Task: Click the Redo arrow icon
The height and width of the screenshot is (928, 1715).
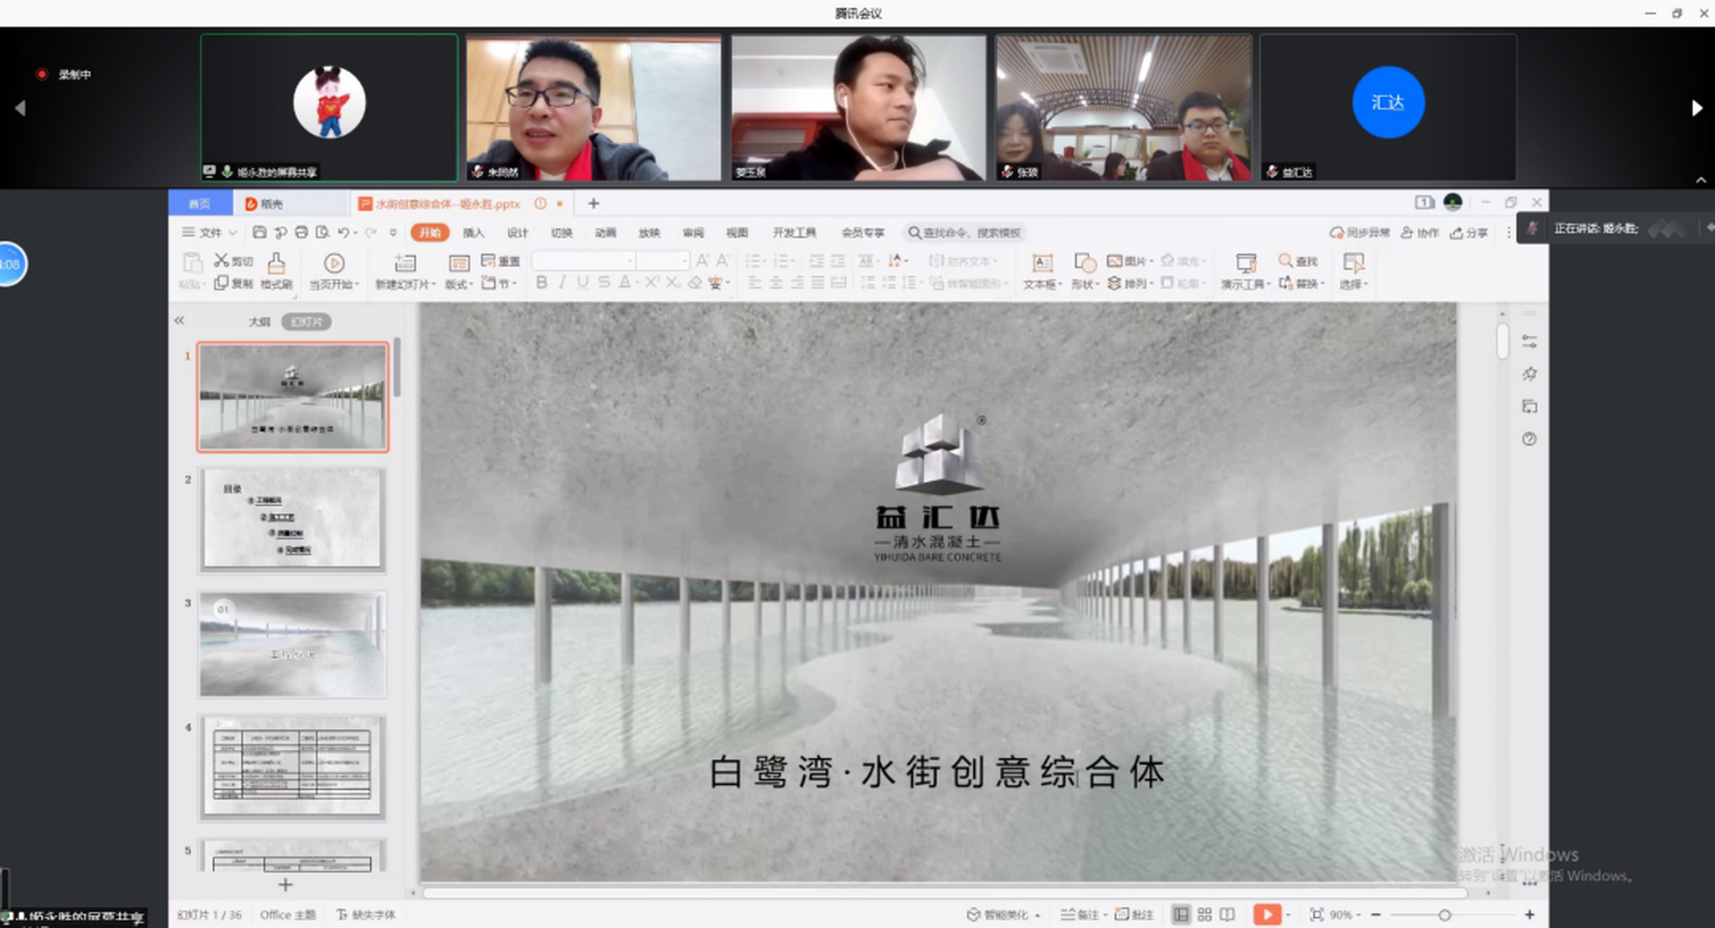Action: click(x=369, y=232)
